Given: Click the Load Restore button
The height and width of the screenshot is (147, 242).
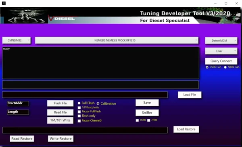Looking at the screenshot, I should tap(186, 129).
